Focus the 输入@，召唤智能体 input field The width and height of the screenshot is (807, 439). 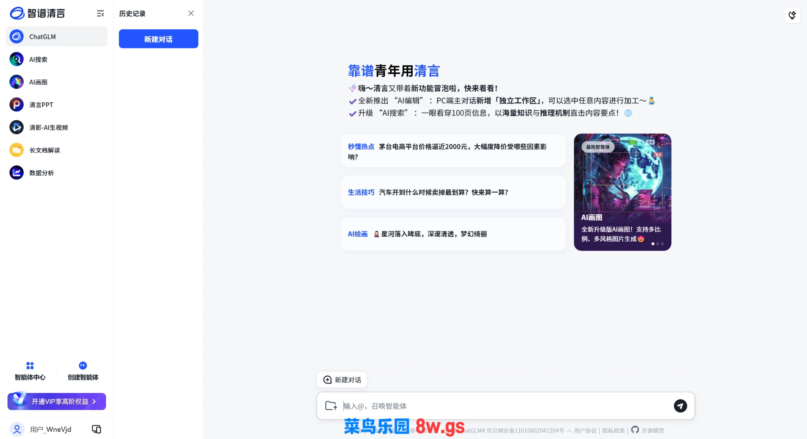pyautogui.click(x=506, y=406)
